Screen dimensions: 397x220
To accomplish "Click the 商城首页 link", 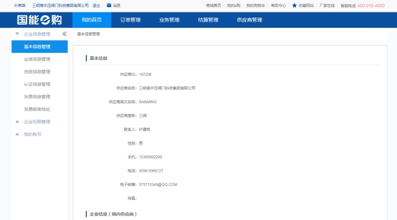I will 214,6.
